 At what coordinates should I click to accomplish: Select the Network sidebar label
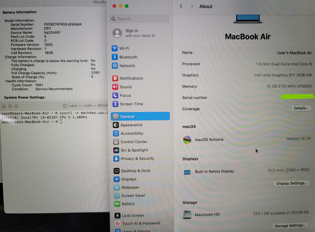(x=127, y=66)
